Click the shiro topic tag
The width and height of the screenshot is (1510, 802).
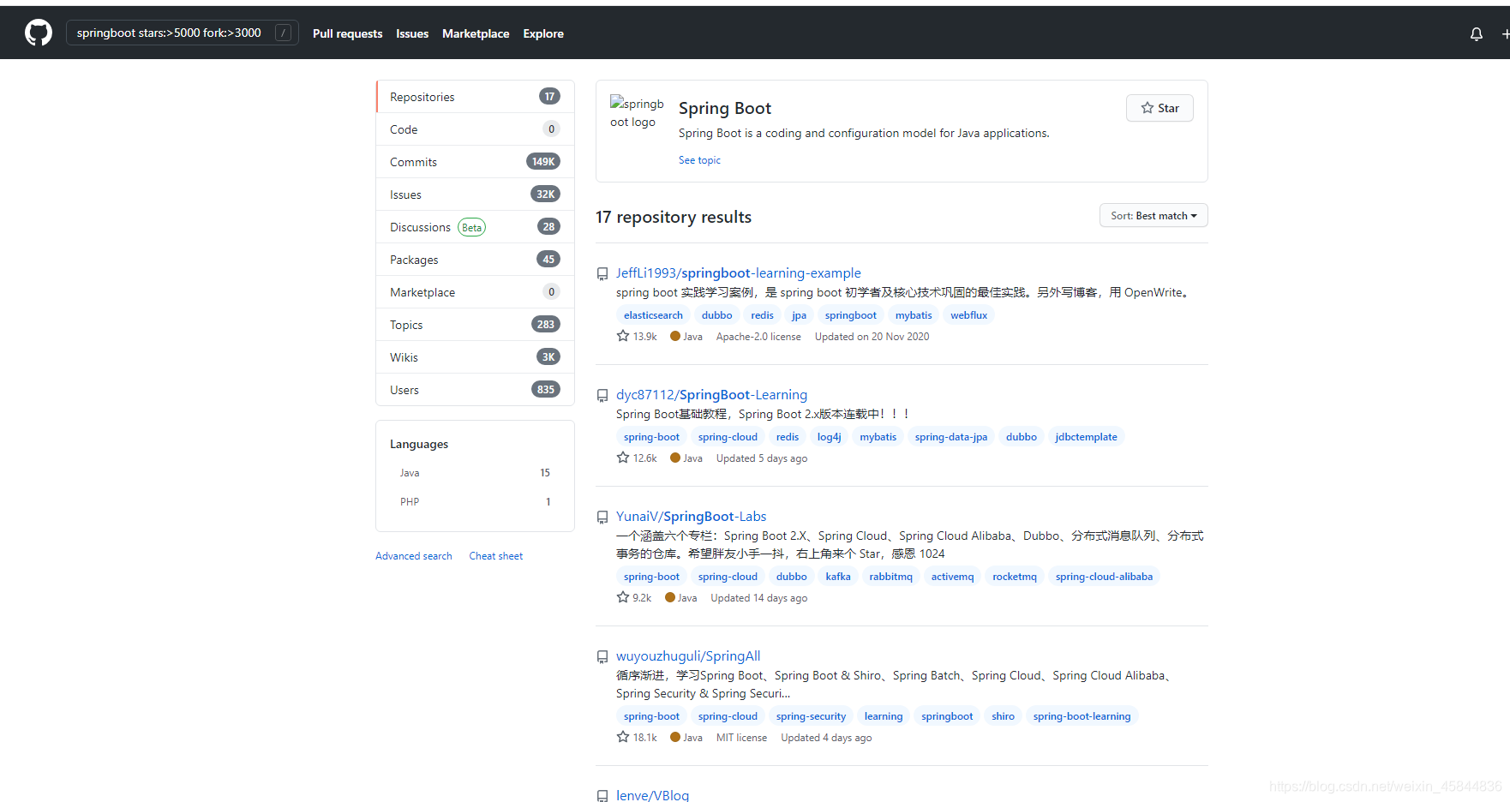coord(1003,716)
